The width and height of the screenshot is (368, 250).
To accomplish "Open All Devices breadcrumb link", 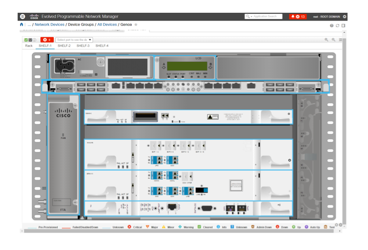I will [x=107, y=25].
